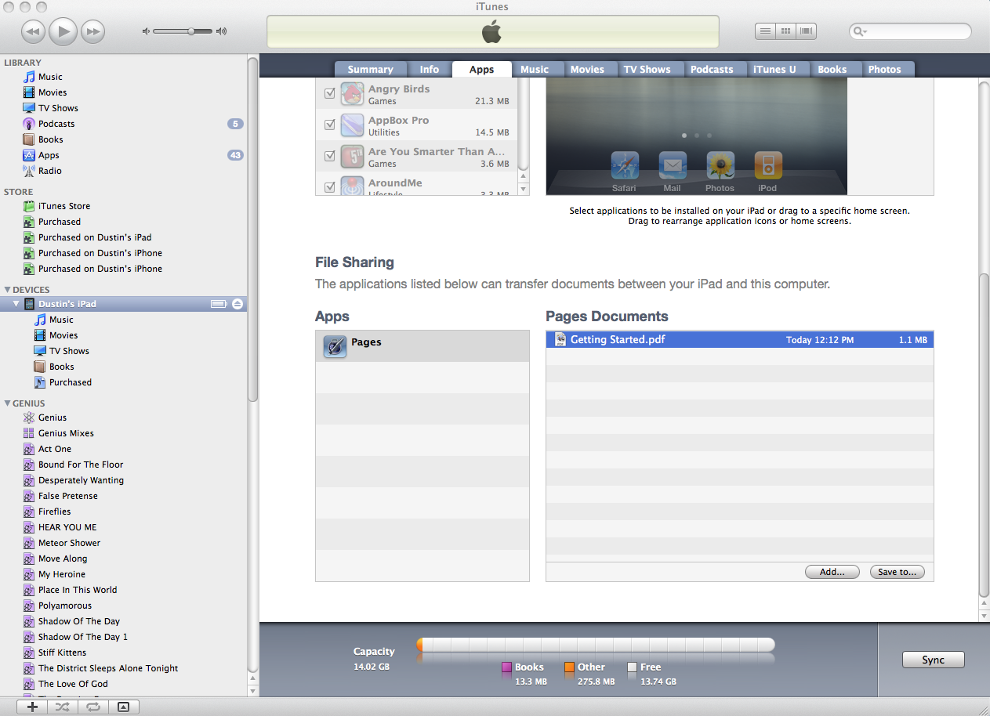Click the Save to... button

pyautogui.click(x=898, y=572)
